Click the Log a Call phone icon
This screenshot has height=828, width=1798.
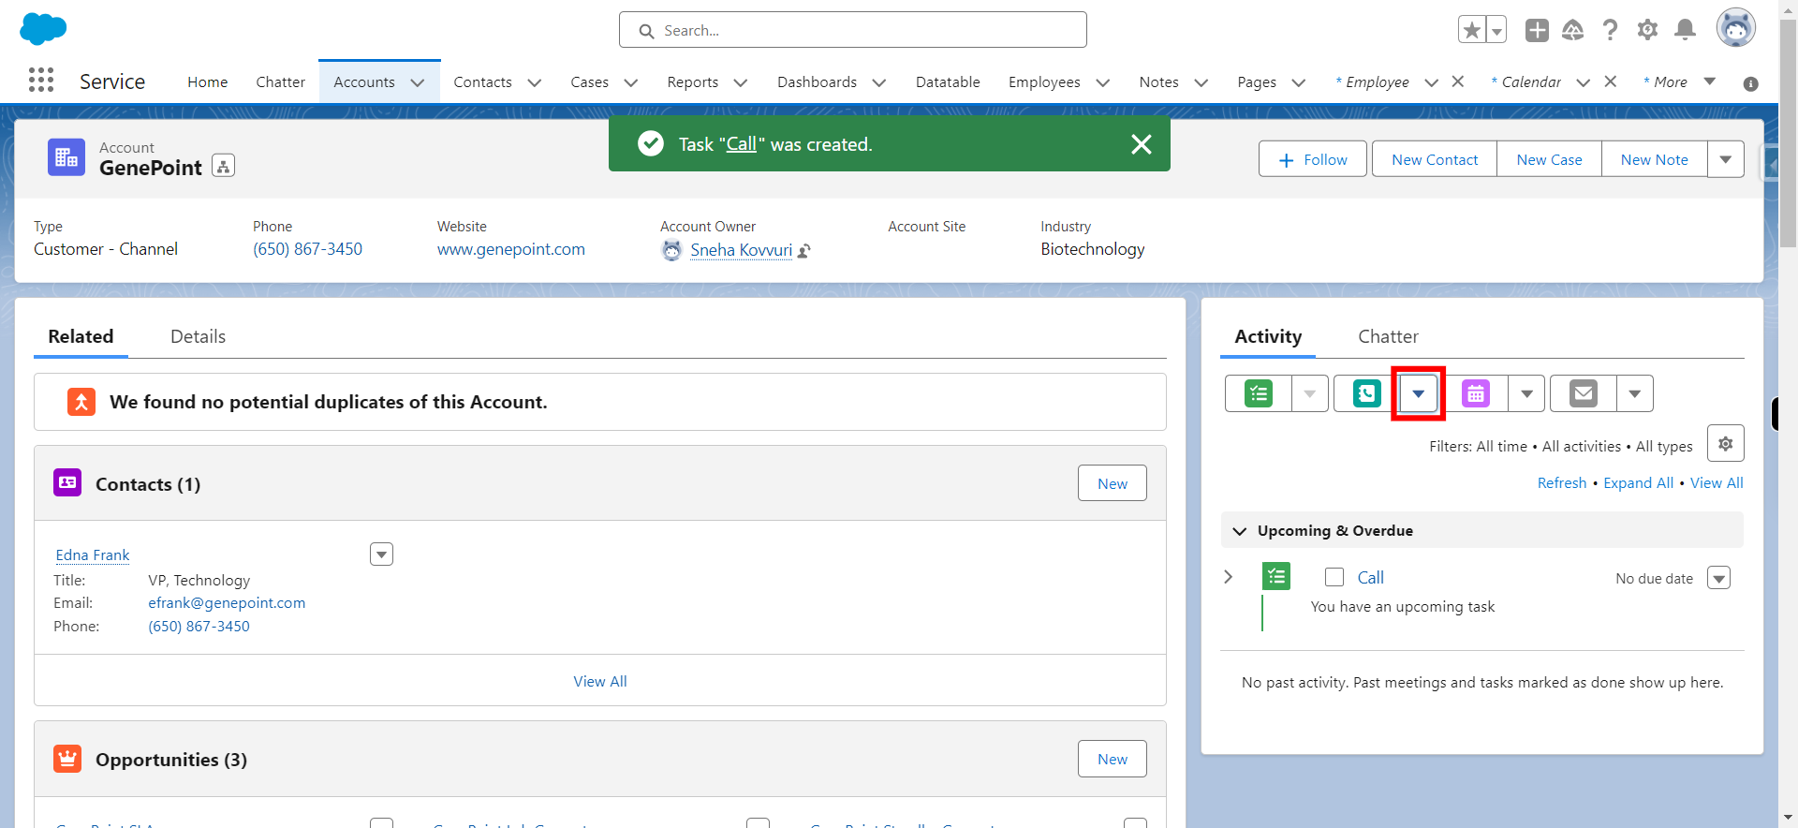tap(1366, 393)
